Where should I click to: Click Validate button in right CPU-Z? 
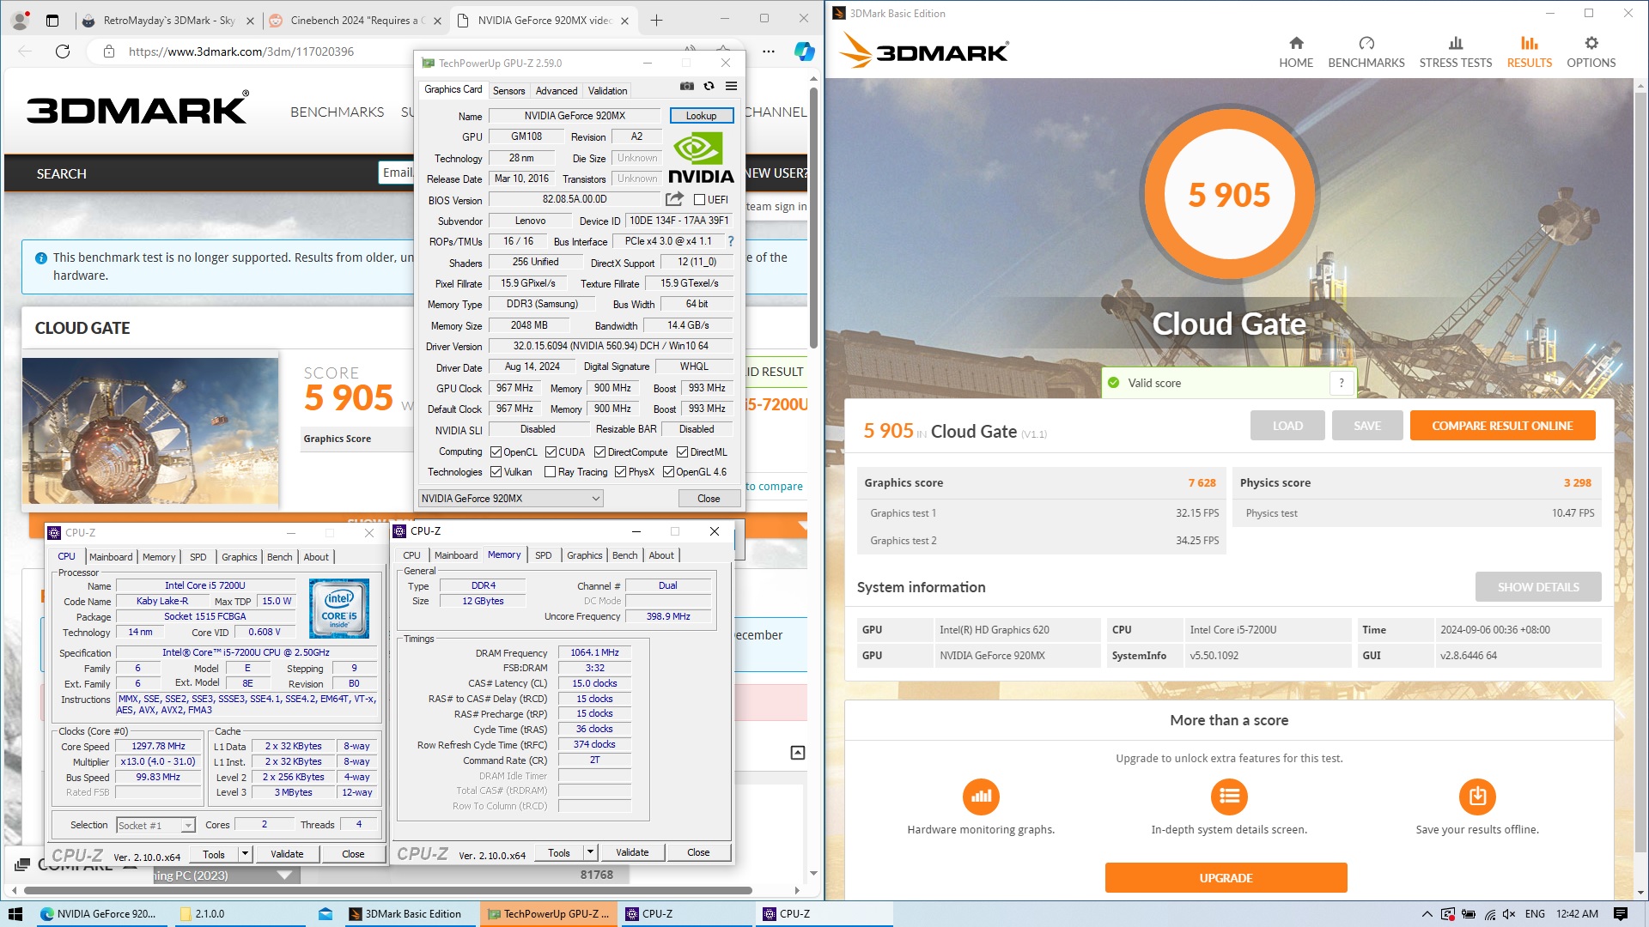tap(632, 852)
